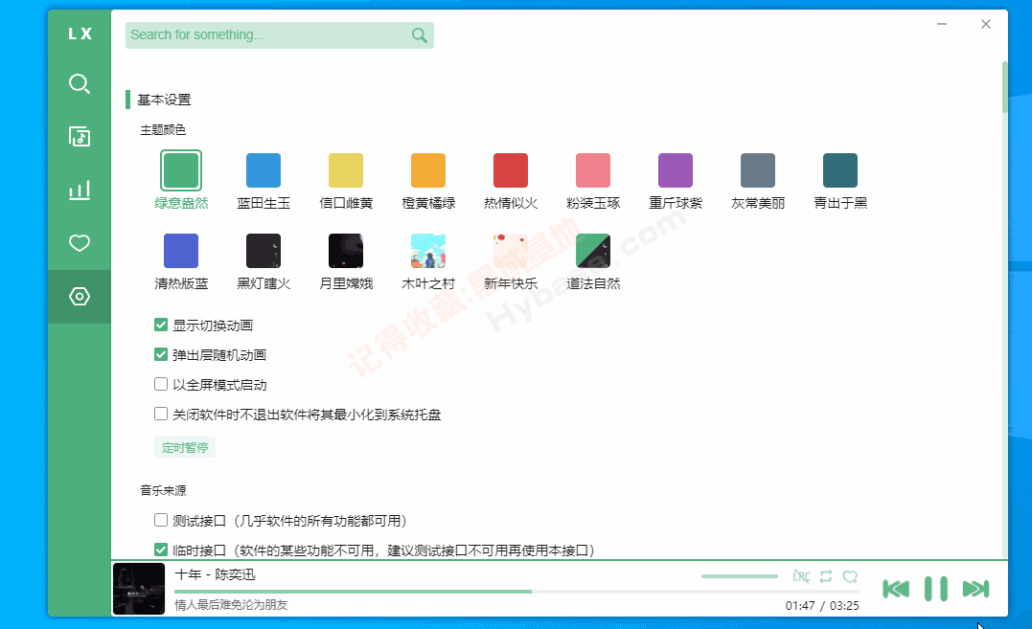1032x629 pixels.
Task: Click the 主题颜色 label
Action: [163, 130]
